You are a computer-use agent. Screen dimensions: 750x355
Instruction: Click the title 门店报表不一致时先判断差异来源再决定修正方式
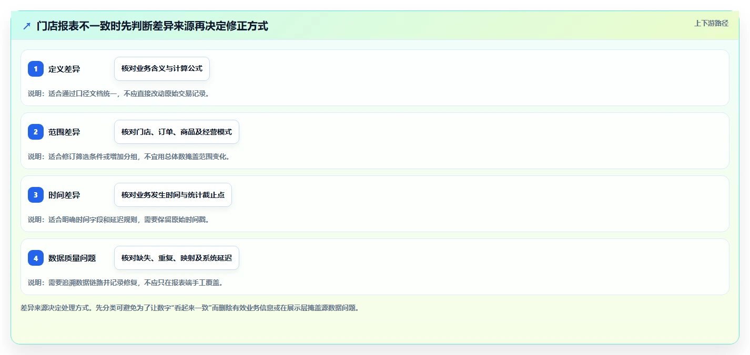pos(153,26)
